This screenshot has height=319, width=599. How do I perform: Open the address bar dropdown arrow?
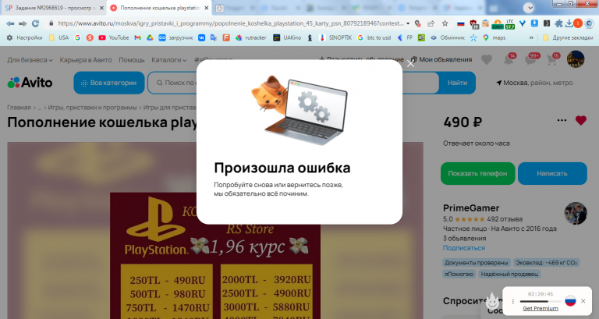click(x=408, y=23)
